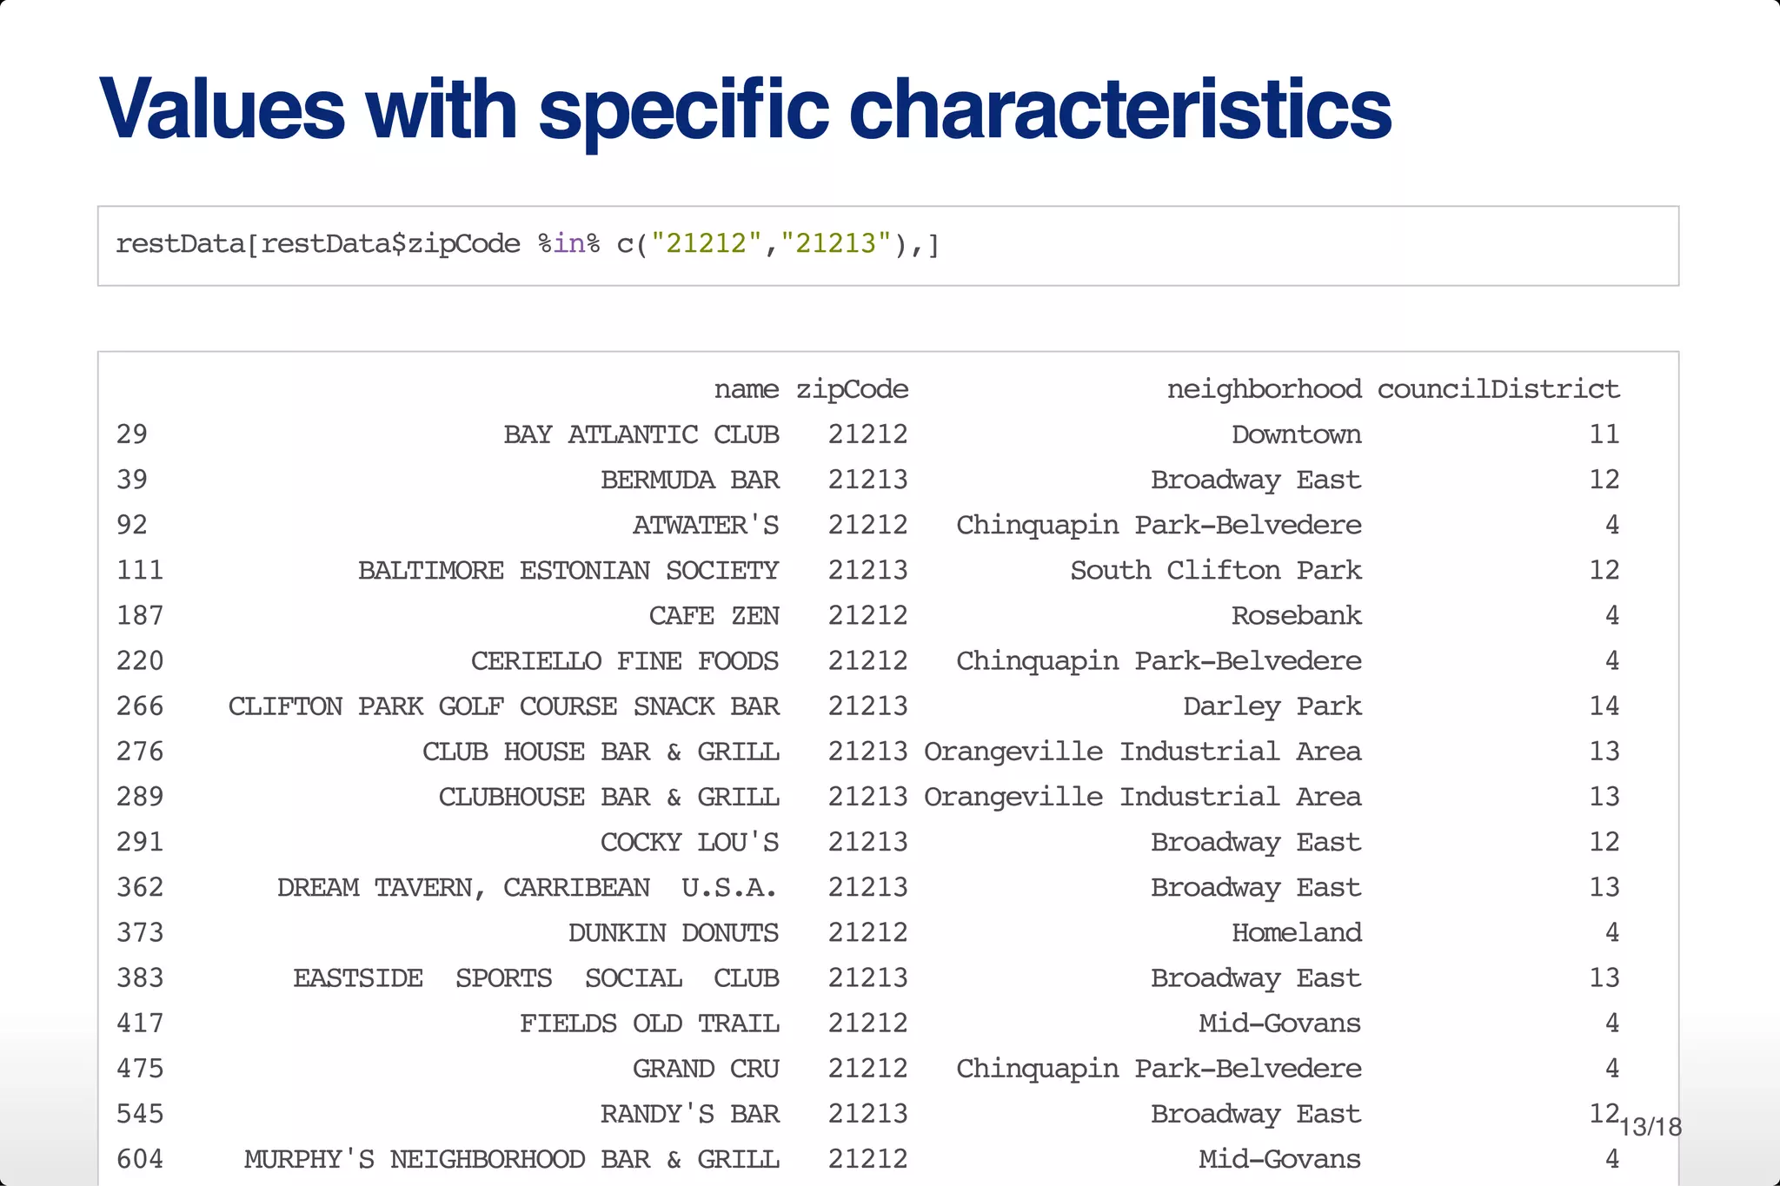Viewport: 1780px width, 1186px height.
Task: Click "MURPHY'S NEIGHBORHOOD BAR & GRILL"
Action: (x=512, y=1159)
